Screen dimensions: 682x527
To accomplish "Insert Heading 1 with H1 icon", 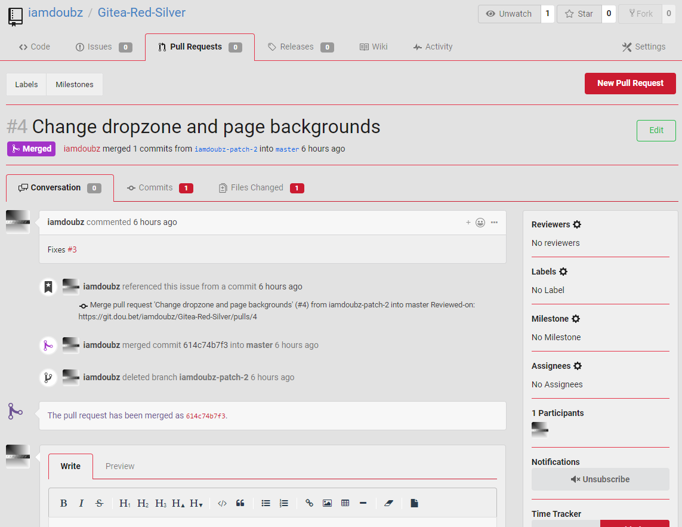I will [125, 503].
